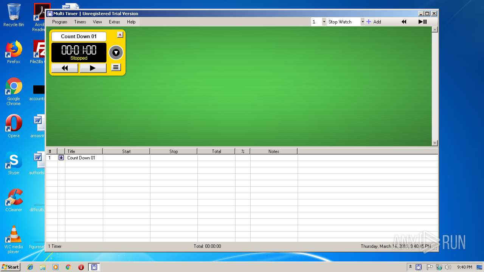The image size is (484, 272).
Task: Click the % column header
Action: point(243,151)
